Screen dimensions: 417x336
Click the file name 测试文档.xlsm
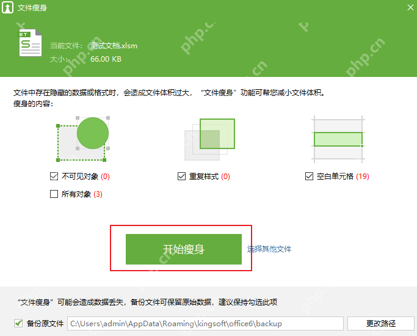(x=114, y=46)
